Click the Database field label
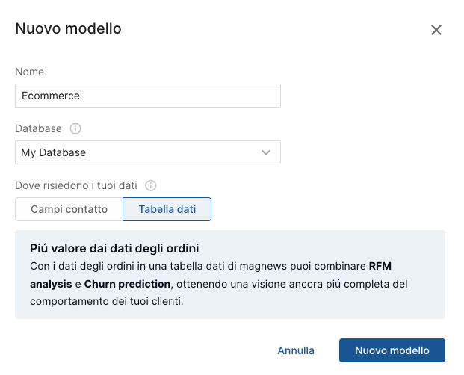This screenshot has height=375, width=464. click(38, 128)
